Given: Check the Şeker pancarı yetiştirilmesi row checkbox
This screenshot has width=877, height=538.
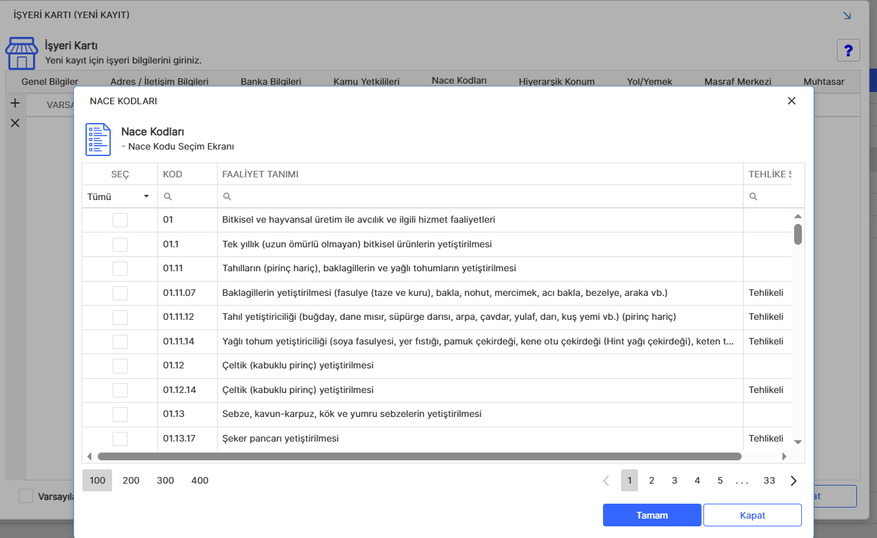Looking at the screenshot, I should [120, 439].
